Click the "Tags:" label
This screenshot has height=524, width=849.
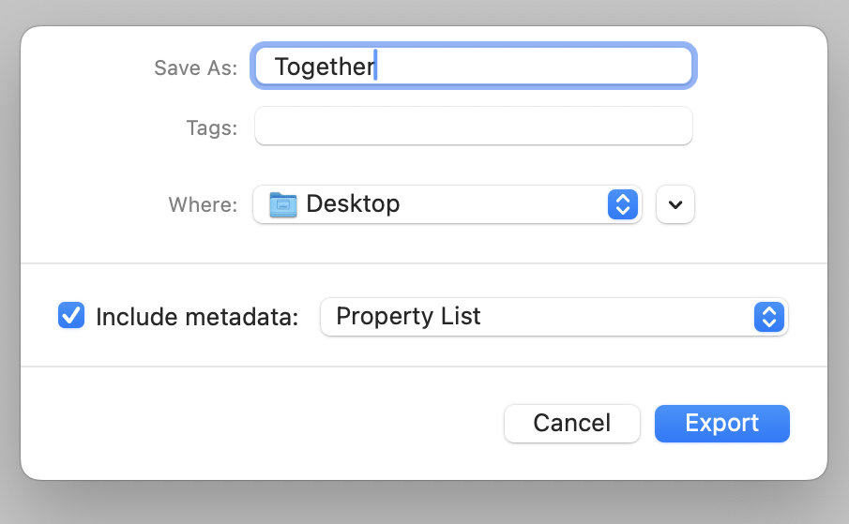(x=211, y=127)
